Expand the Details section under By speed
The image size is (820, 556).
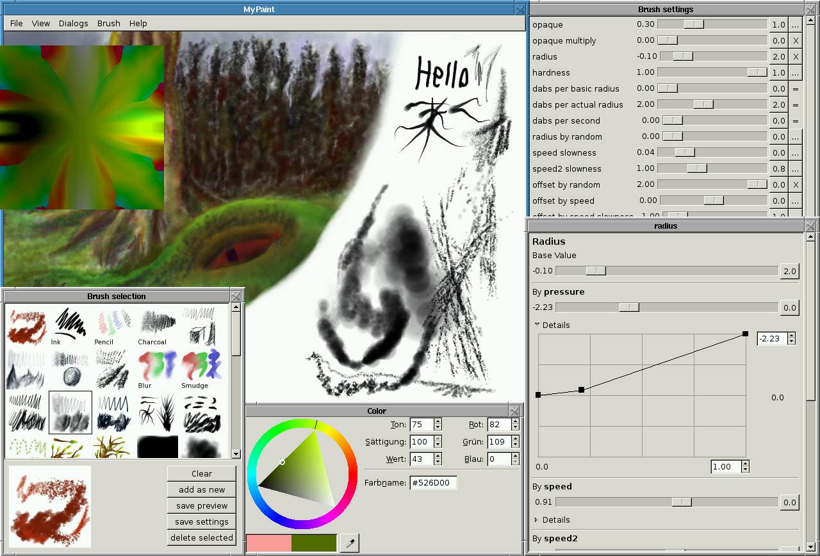[537, 519]
